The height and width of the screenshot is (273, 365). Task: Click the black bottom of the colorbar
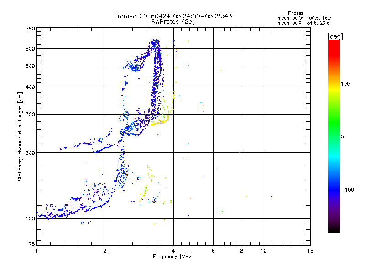click(x=334, y=229)
